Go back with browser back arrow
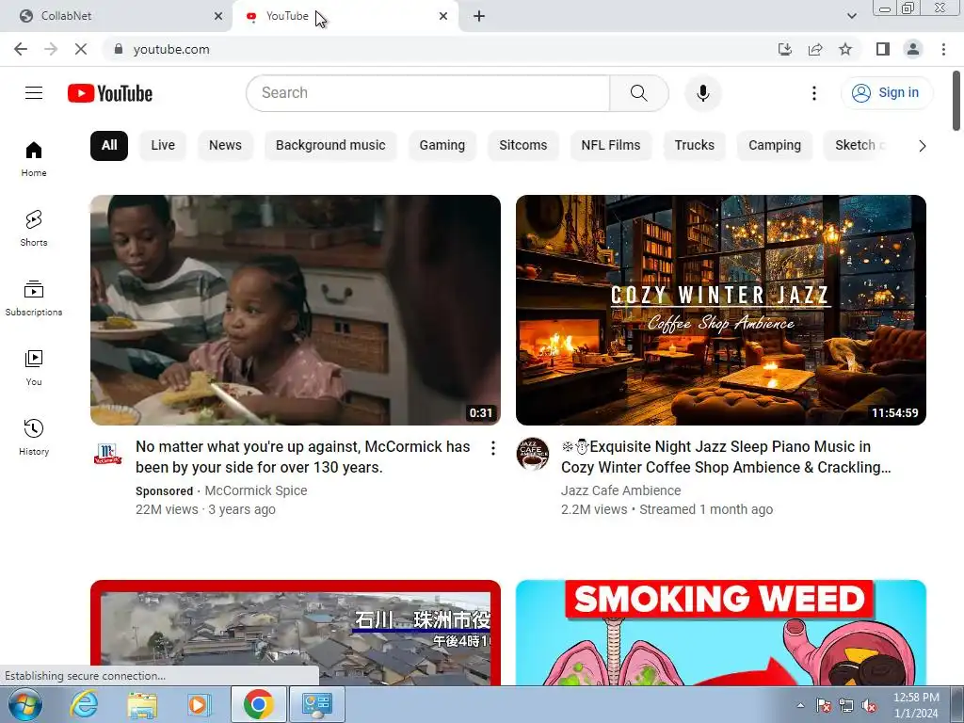 21,49
